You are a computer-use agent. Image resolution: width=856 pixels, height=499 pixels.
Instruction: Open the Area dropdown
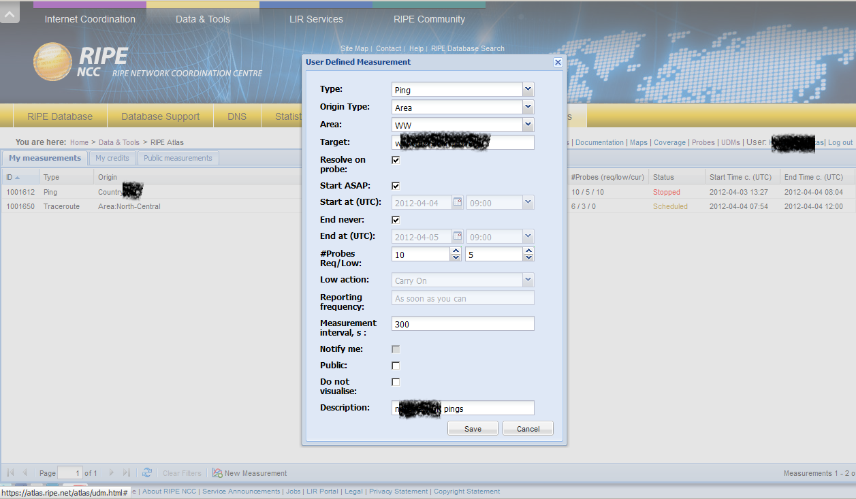click(528, 125)
